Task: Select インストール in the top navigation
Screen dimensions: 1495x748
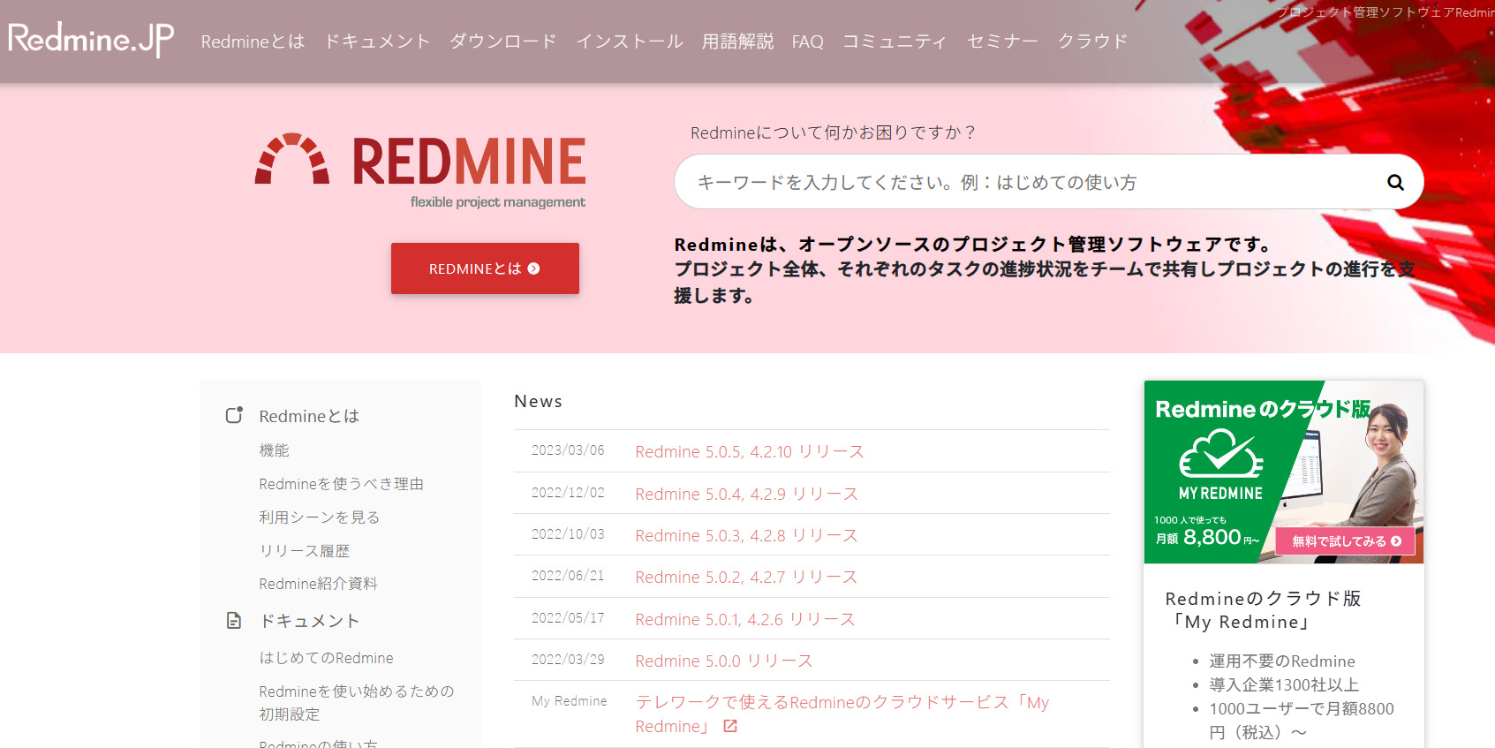Action: click(x=630, y=42)
